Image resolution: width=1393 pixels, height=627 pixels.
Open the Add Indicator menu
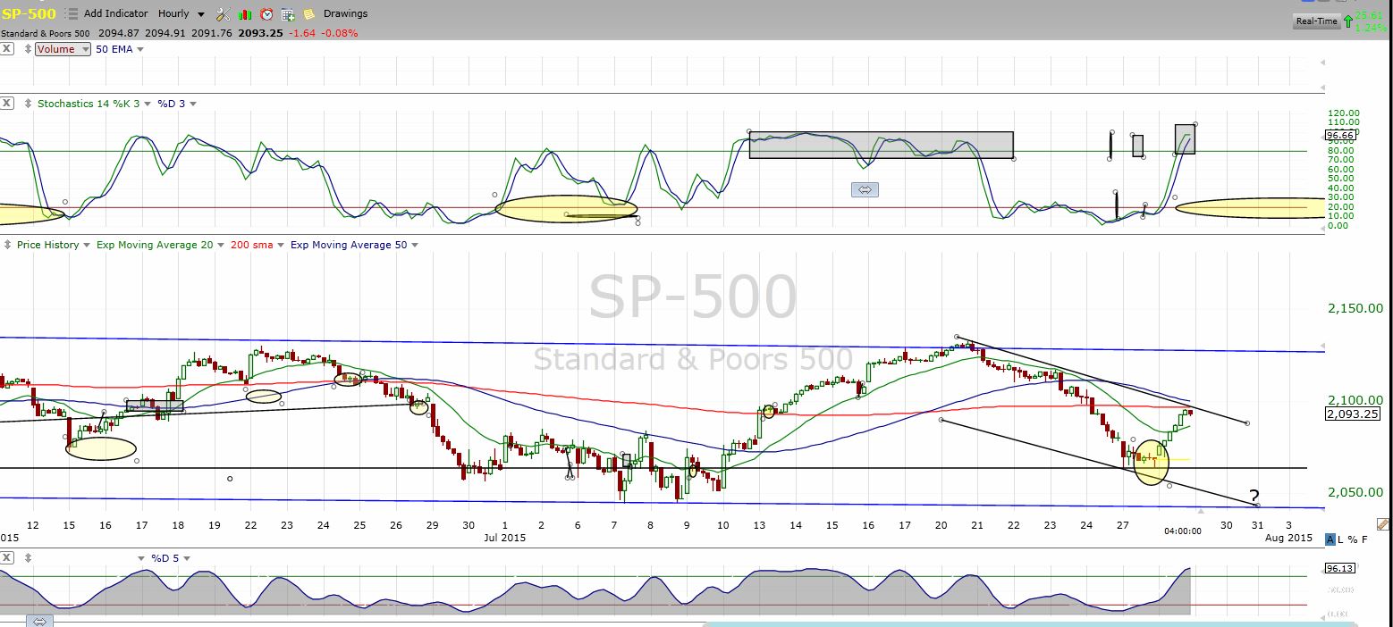[117, 14]
